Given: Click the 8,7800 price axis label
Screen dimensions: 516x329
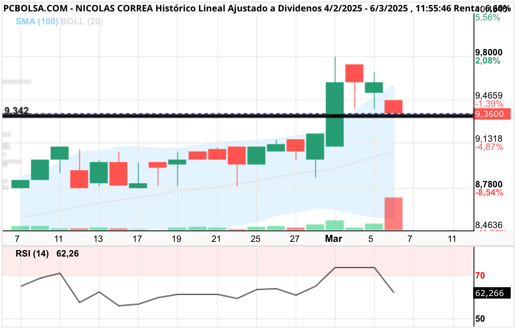Looking at the screenshot, I should click(489, 184).
